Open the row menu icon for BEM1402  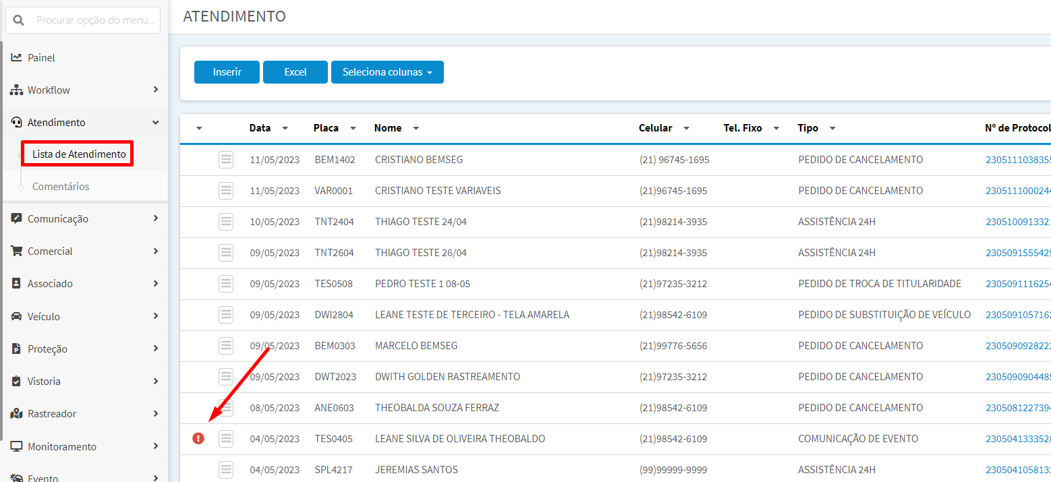click(x=226, y=160)
